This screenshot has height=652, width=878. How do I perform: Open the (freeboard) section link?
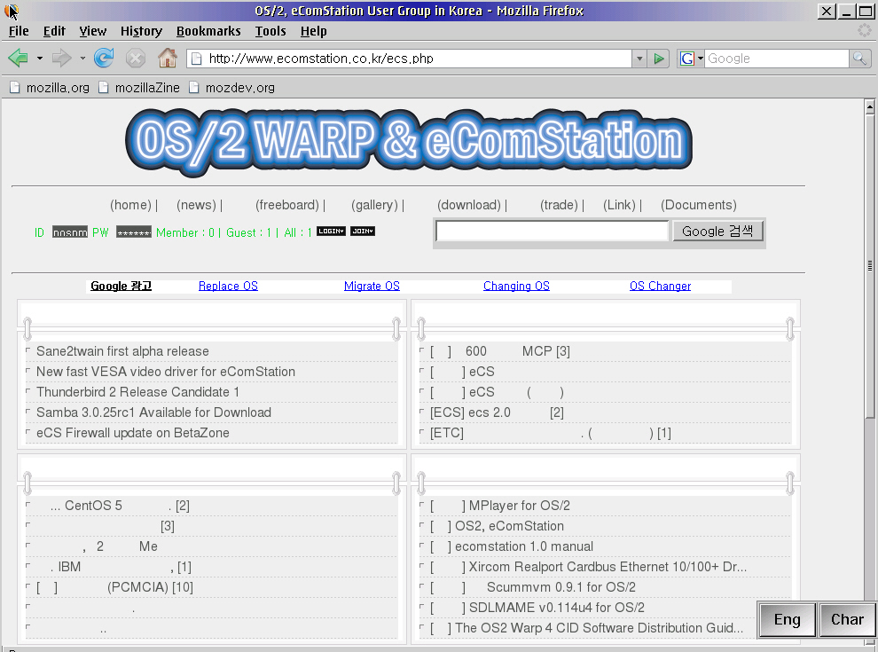[x=287, y=205]
